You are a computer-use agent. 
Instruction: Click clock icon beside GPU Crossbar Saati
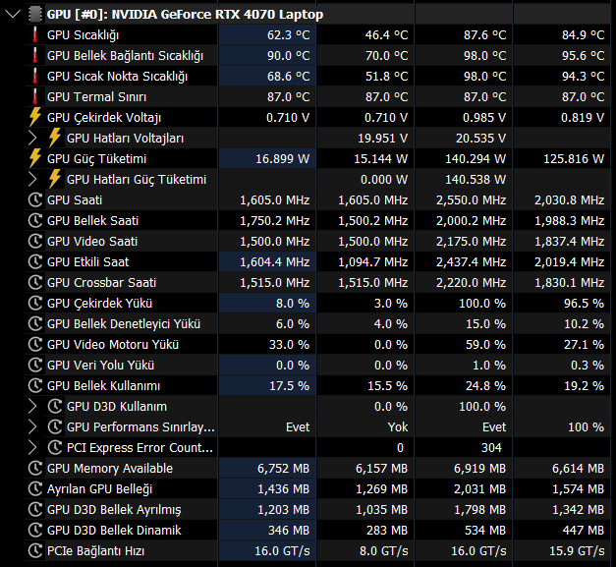pyautogui.click(x=35, y=283)
